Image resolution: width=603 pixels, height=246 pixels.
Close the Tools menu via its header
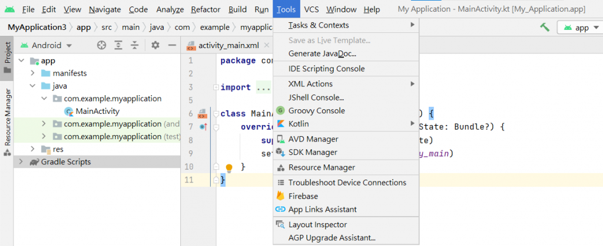coord(287,9)
